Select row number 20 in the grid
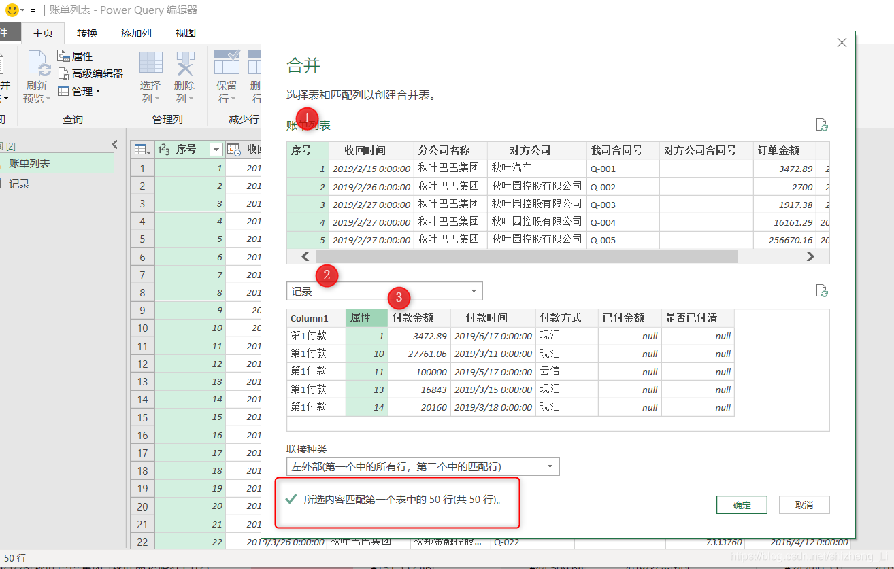This screenshot has height=569, width=894. pos(142,506)
